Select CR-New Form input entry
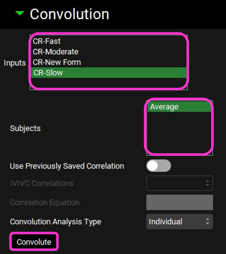The height and width of the screenshot is (254, 226). pos(109,62)
